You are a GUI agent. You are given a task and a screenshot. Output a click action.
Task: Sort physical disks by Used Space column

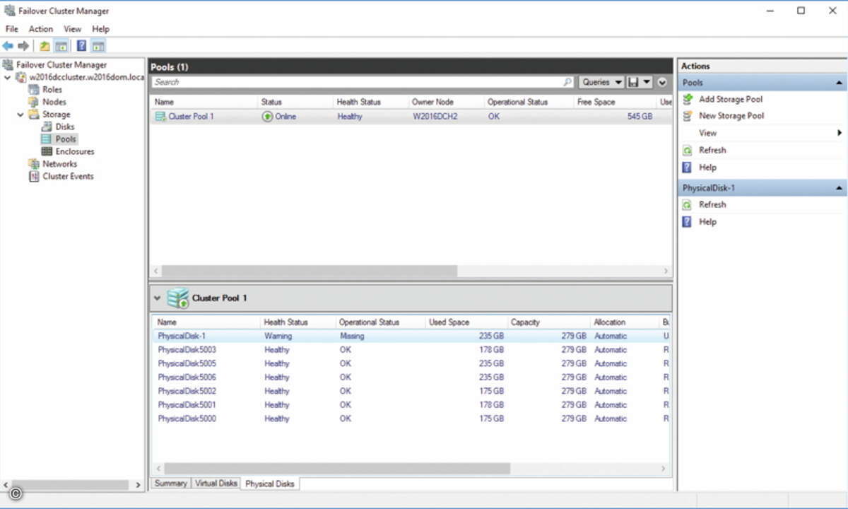(466, 322)
